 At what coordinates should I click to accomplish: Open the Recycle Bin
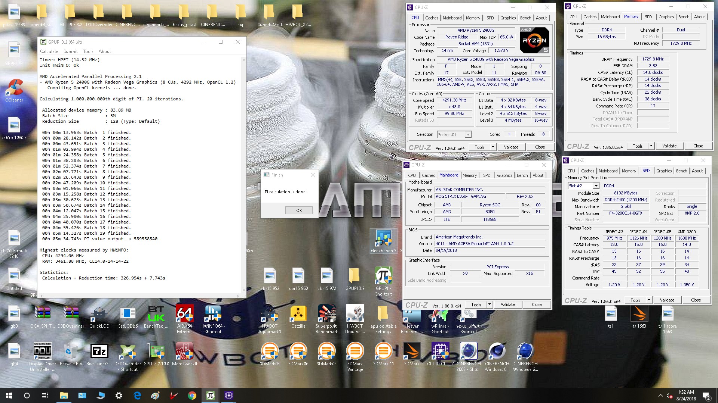(x=71, y=354)
